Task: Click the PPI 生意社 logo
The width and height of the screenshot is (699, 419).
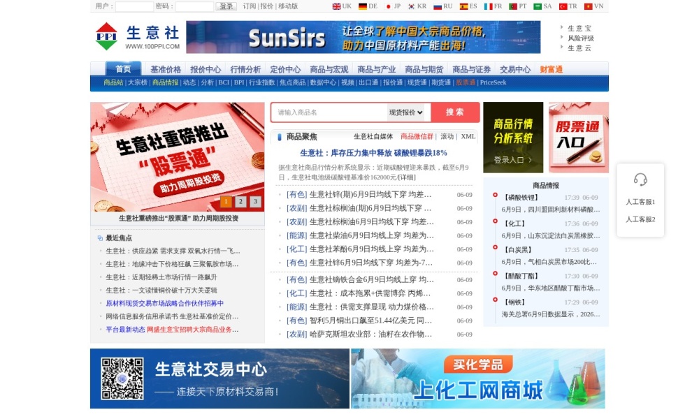Action: [137, 36]
